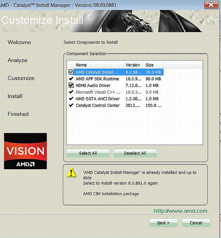Viewport: 221px width, 238px height.
Task: Click the Select All button
Action: pos(88,153)
